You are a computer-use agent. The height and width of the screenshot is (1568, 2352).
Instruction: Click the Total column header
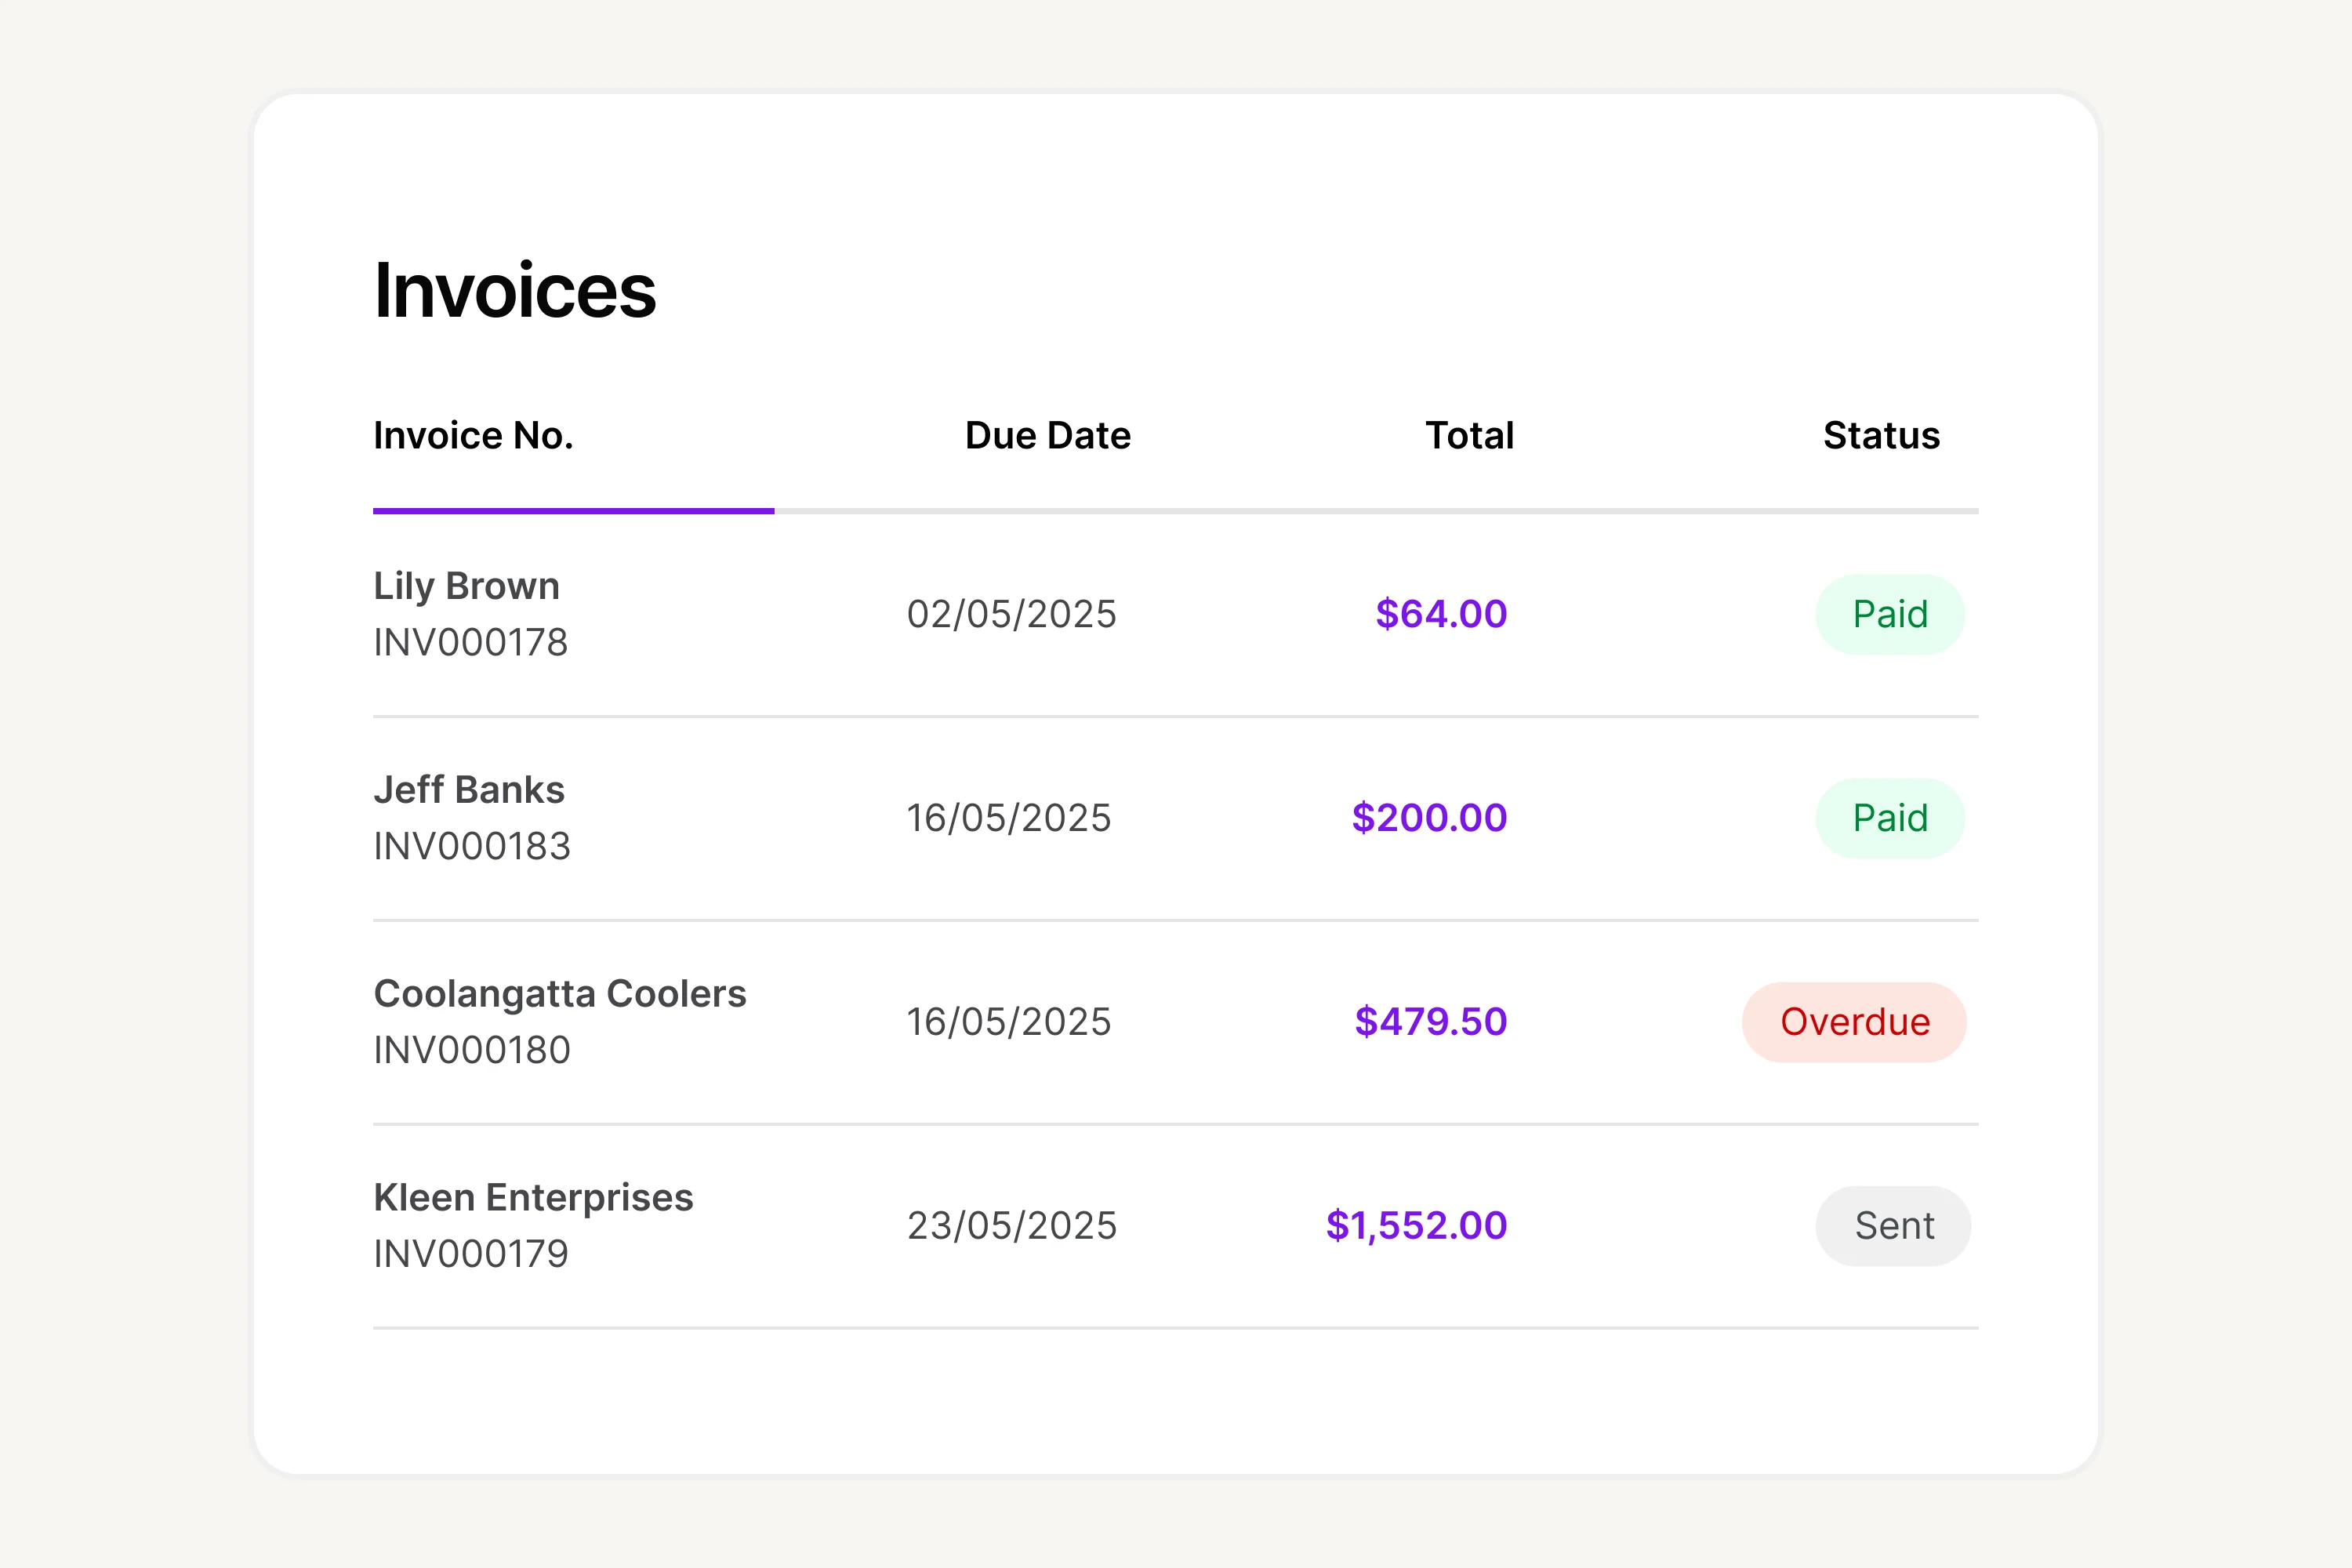tap(1468, 436)
